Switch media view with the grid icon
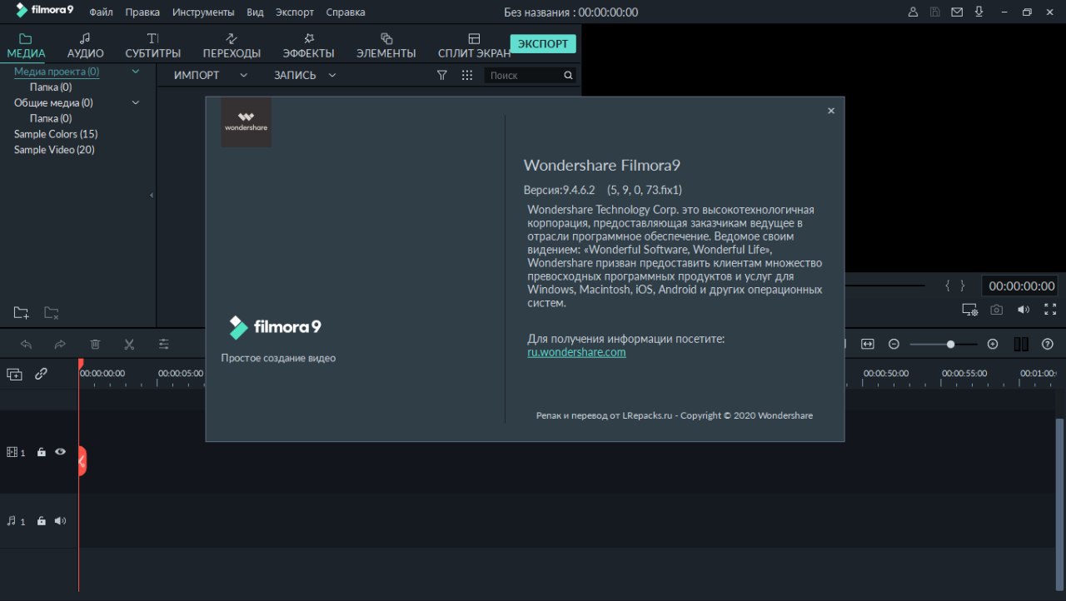This screenshot has height=601, width=1066. [x=467, y=75]
